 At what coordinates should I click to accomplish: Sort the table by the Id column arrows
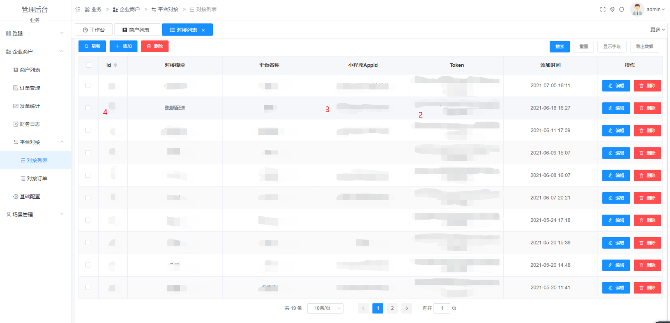point(115,65)
